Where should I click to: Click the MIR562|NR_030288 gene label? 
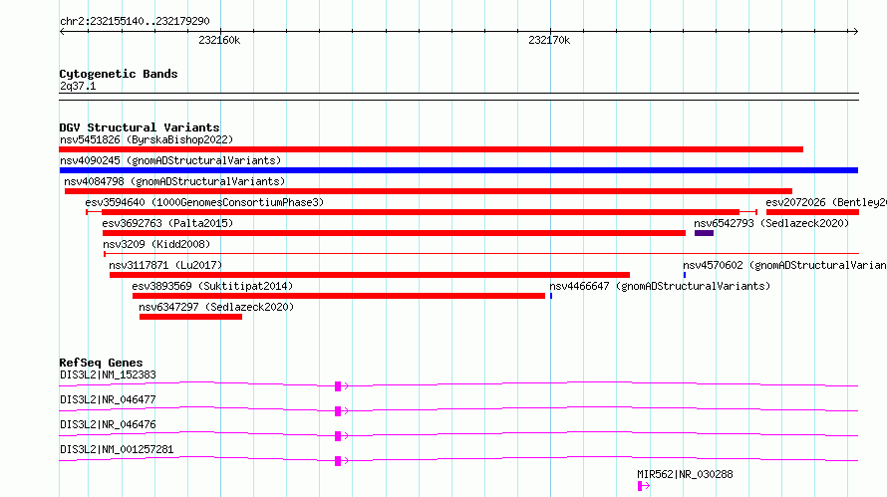[685, 474]
